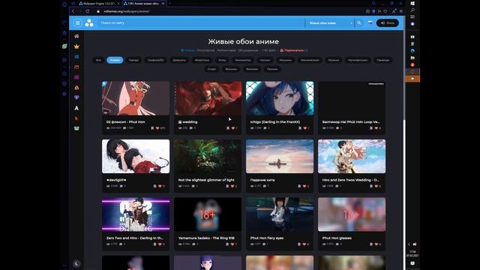
Task: Select the Космос category chip
Action: [x=265, y=60]
